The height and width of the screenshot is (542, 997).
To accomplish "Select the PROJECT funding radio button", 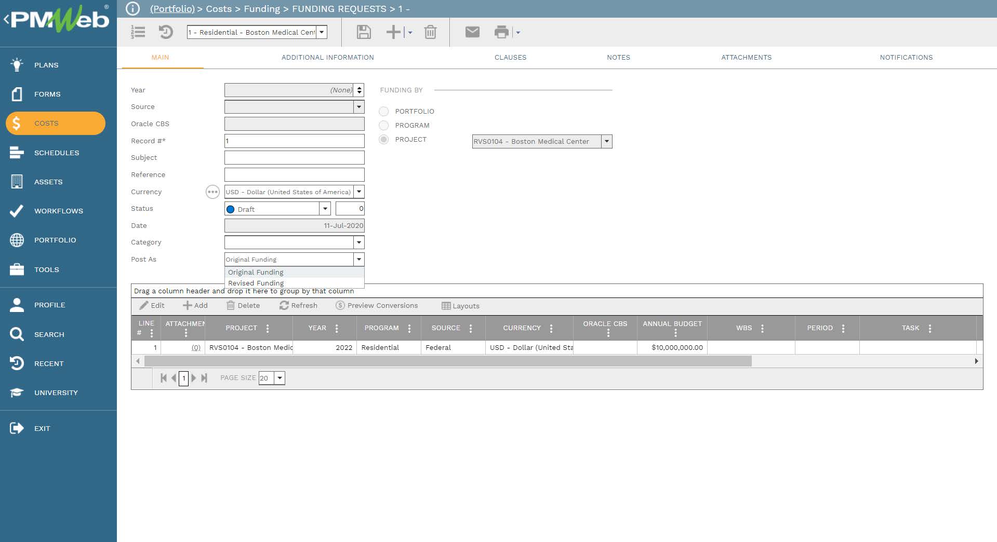I will [x=384, y=139].
